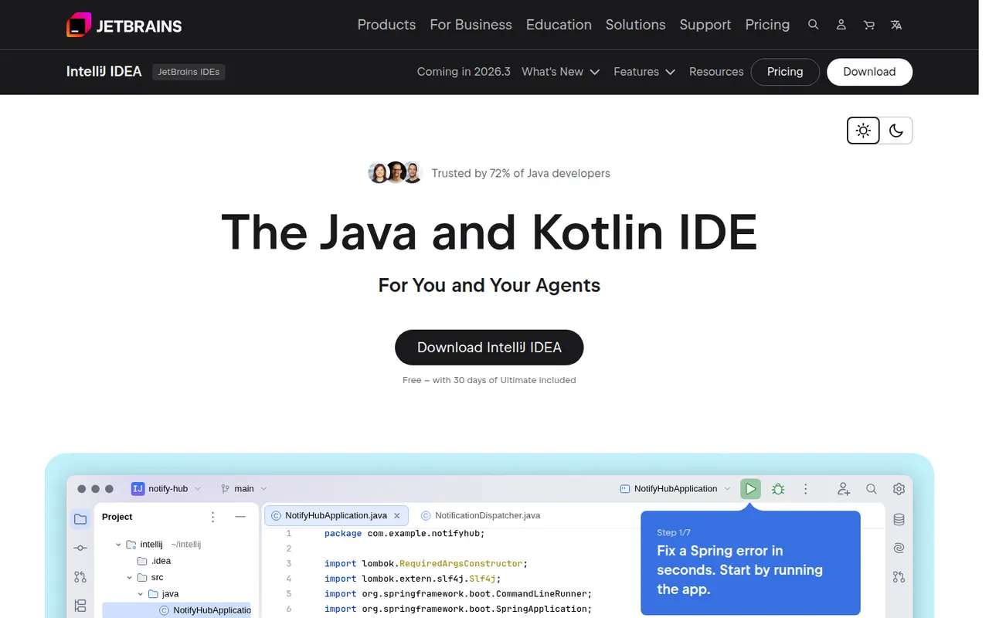The image size is (989, 618).
Task: Click the Download IntelliJ IDEA button
Action: point(489,348)
